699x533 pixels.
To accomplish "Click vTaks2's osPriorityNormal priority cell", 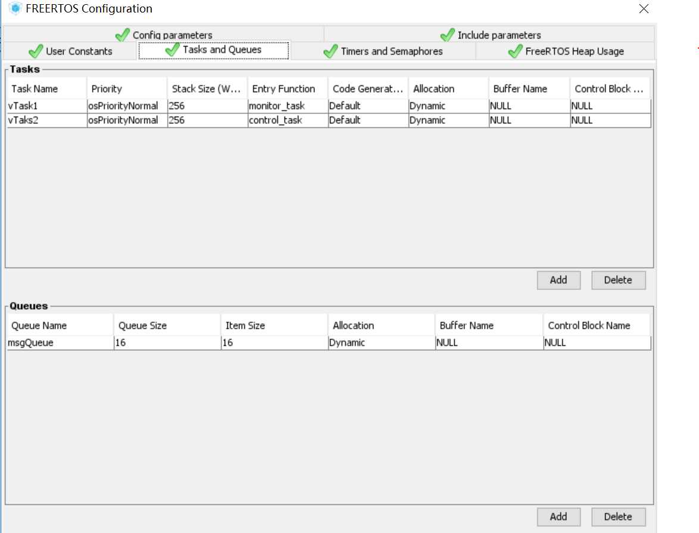I will (127, 120).
